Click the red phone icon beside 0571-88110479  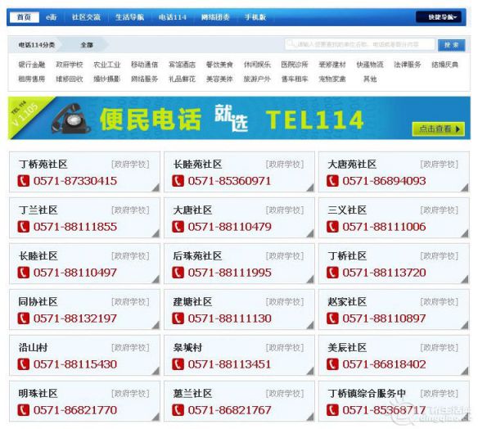[x=178, y=227]
